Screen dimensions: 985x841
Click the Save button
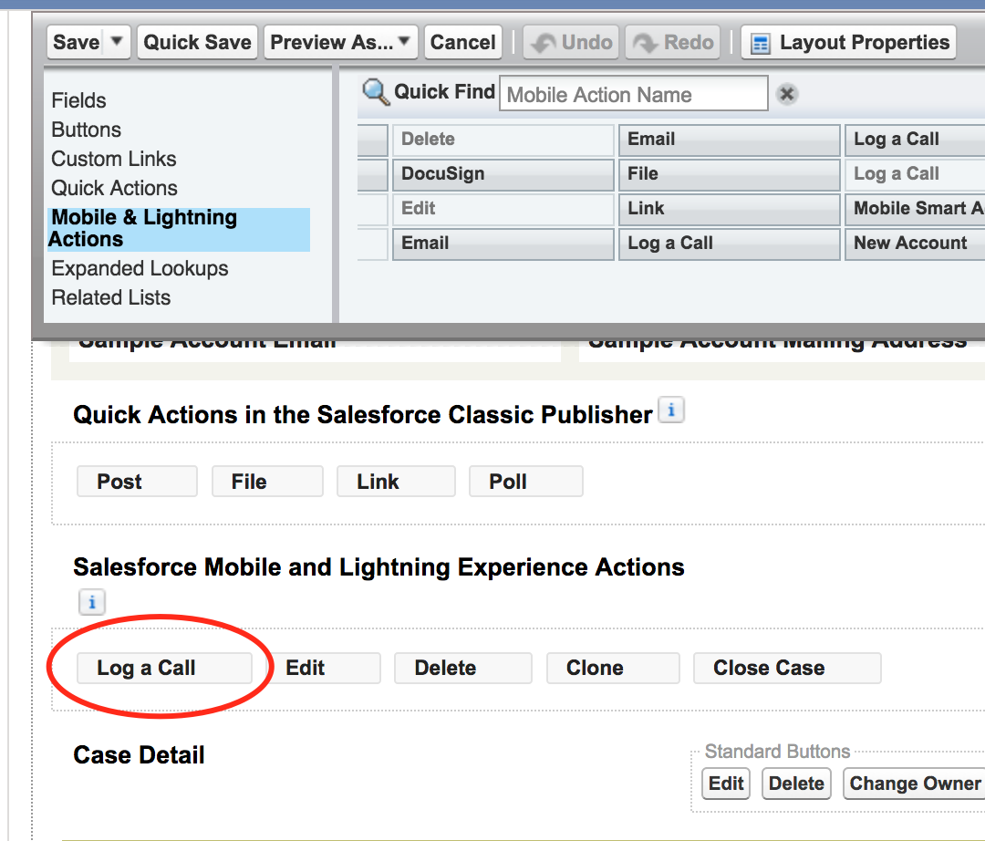(77, 42)
